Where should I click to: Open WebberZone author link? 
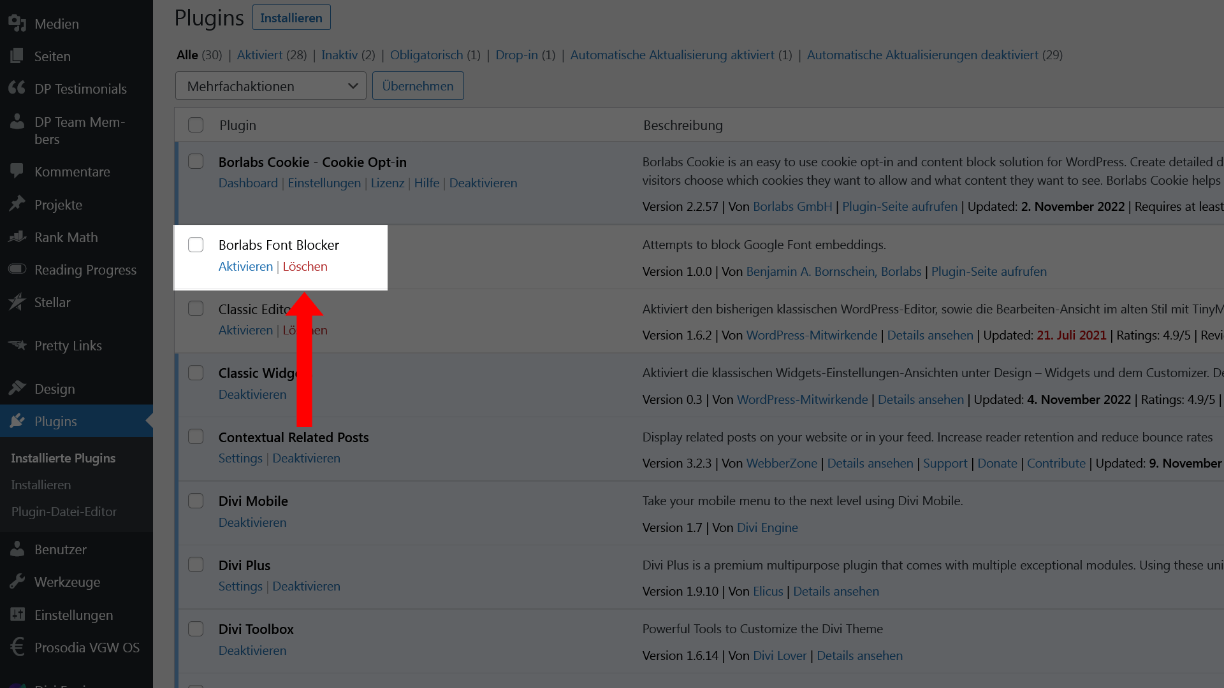782,463
